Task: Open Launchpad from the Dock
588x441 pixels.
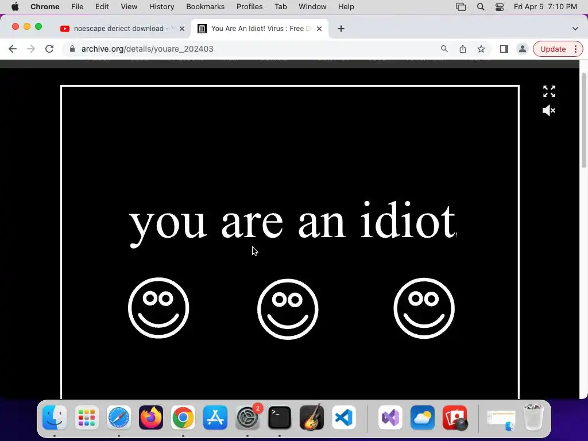Action: 87,417
